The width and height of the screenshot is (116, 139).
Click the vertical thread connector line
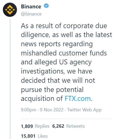pos(10,79)
